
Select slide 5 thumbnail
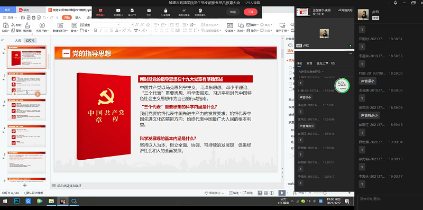tap(26, 83)
